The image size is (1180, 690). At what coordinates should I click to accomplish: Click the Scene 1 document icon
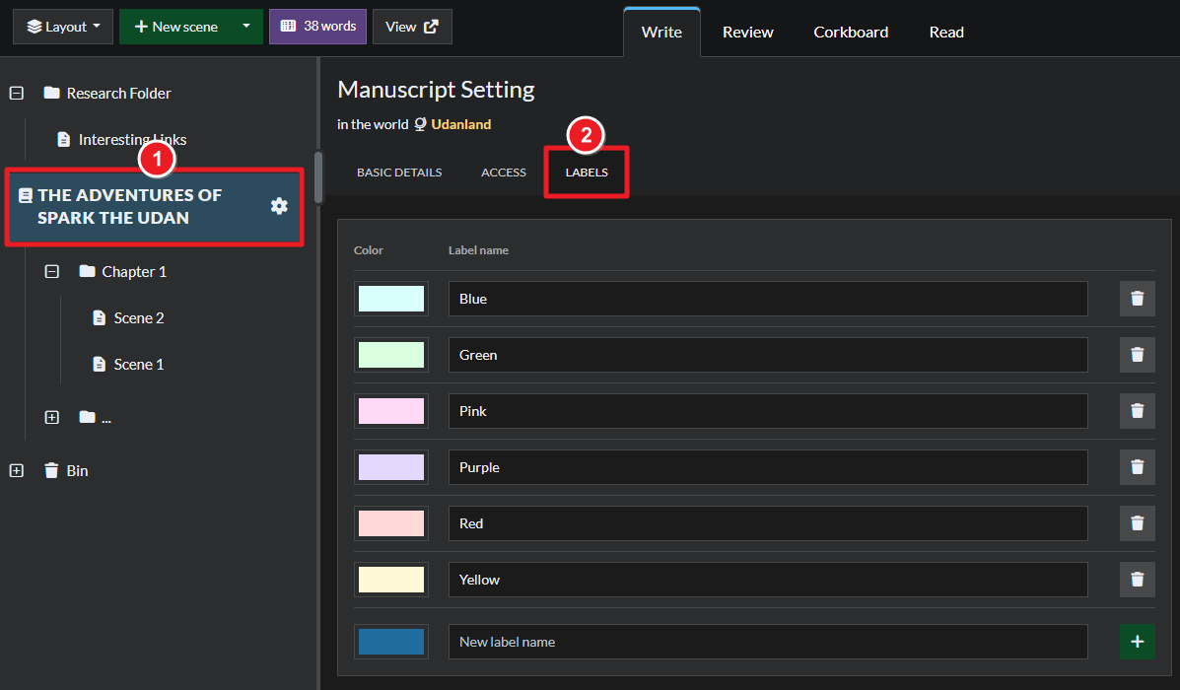pos(99,364)
